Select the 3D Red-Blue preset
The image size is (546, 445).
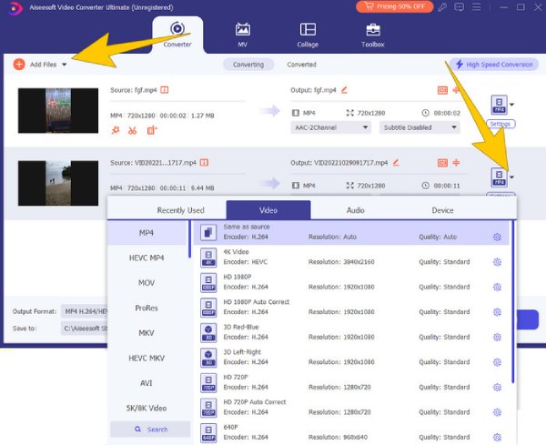351,332
